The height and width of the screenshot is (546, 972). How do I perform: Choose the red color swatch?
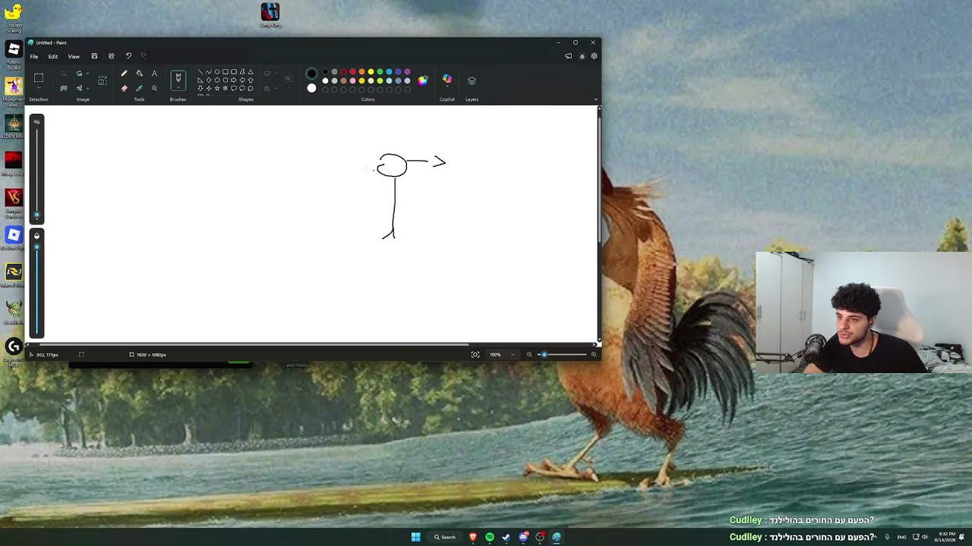(352, 72)
